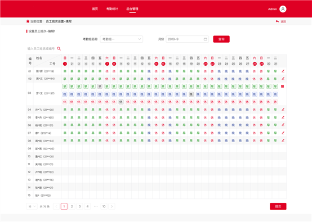Click the 员工班次设置-填写 breadcrumb text
312x222 pixels.
point(59,21)
